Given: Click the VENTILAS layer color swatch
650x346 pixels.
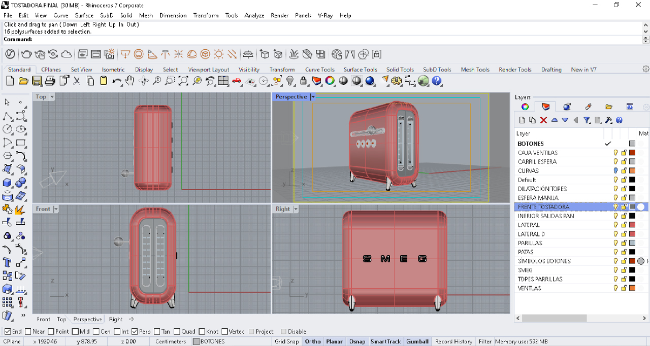Looking at the screenshot, I should coord(632,288).
